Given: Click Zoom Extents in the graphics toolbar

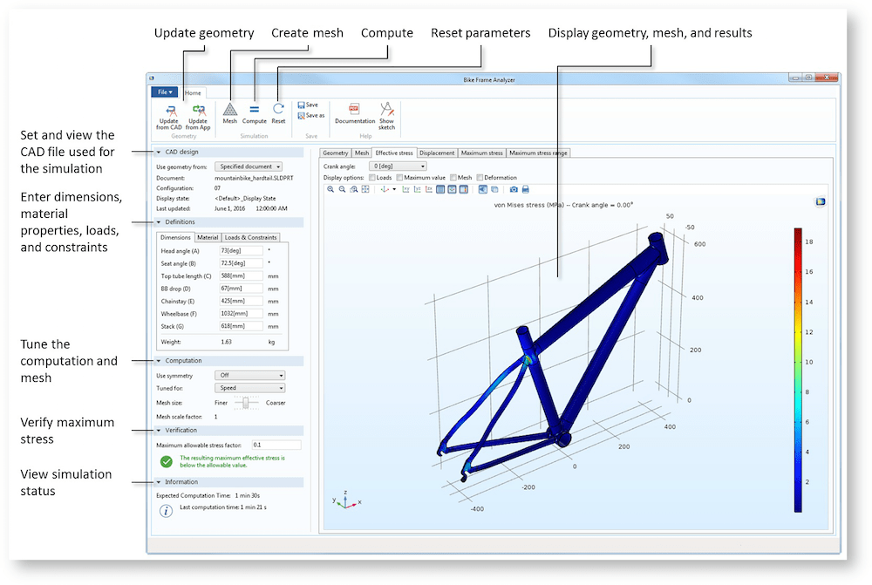Looking at the screenshot, I should pyautogui.click(x=364, y=188).
